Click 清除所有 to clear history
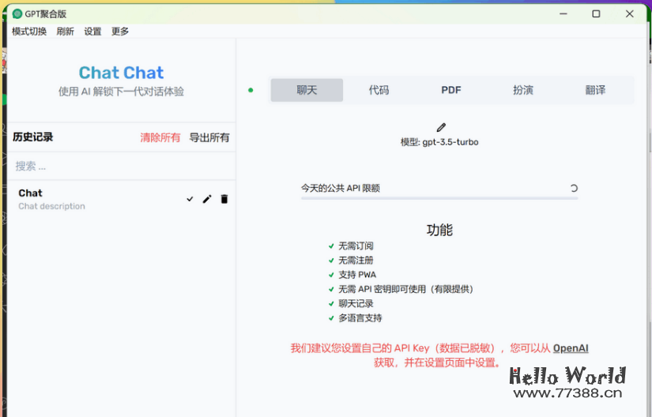 point(160,137)
